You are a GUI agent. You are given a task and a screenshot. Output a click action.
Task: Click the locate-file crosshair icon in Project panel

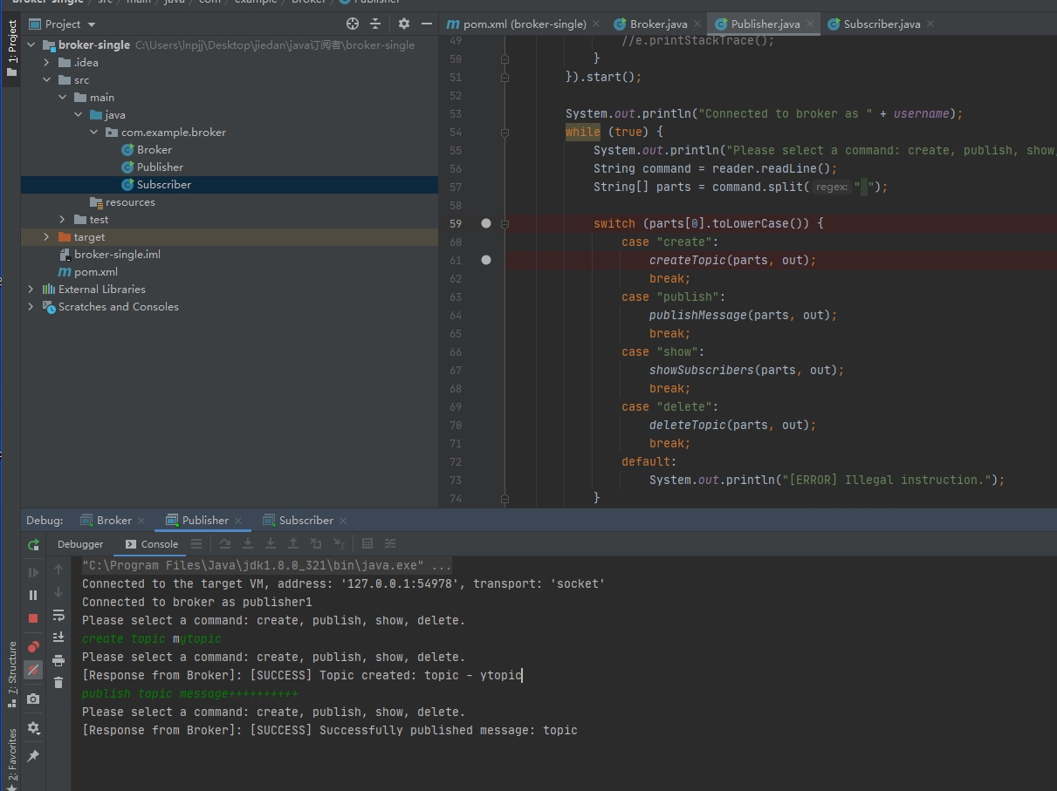click(353, 24)
